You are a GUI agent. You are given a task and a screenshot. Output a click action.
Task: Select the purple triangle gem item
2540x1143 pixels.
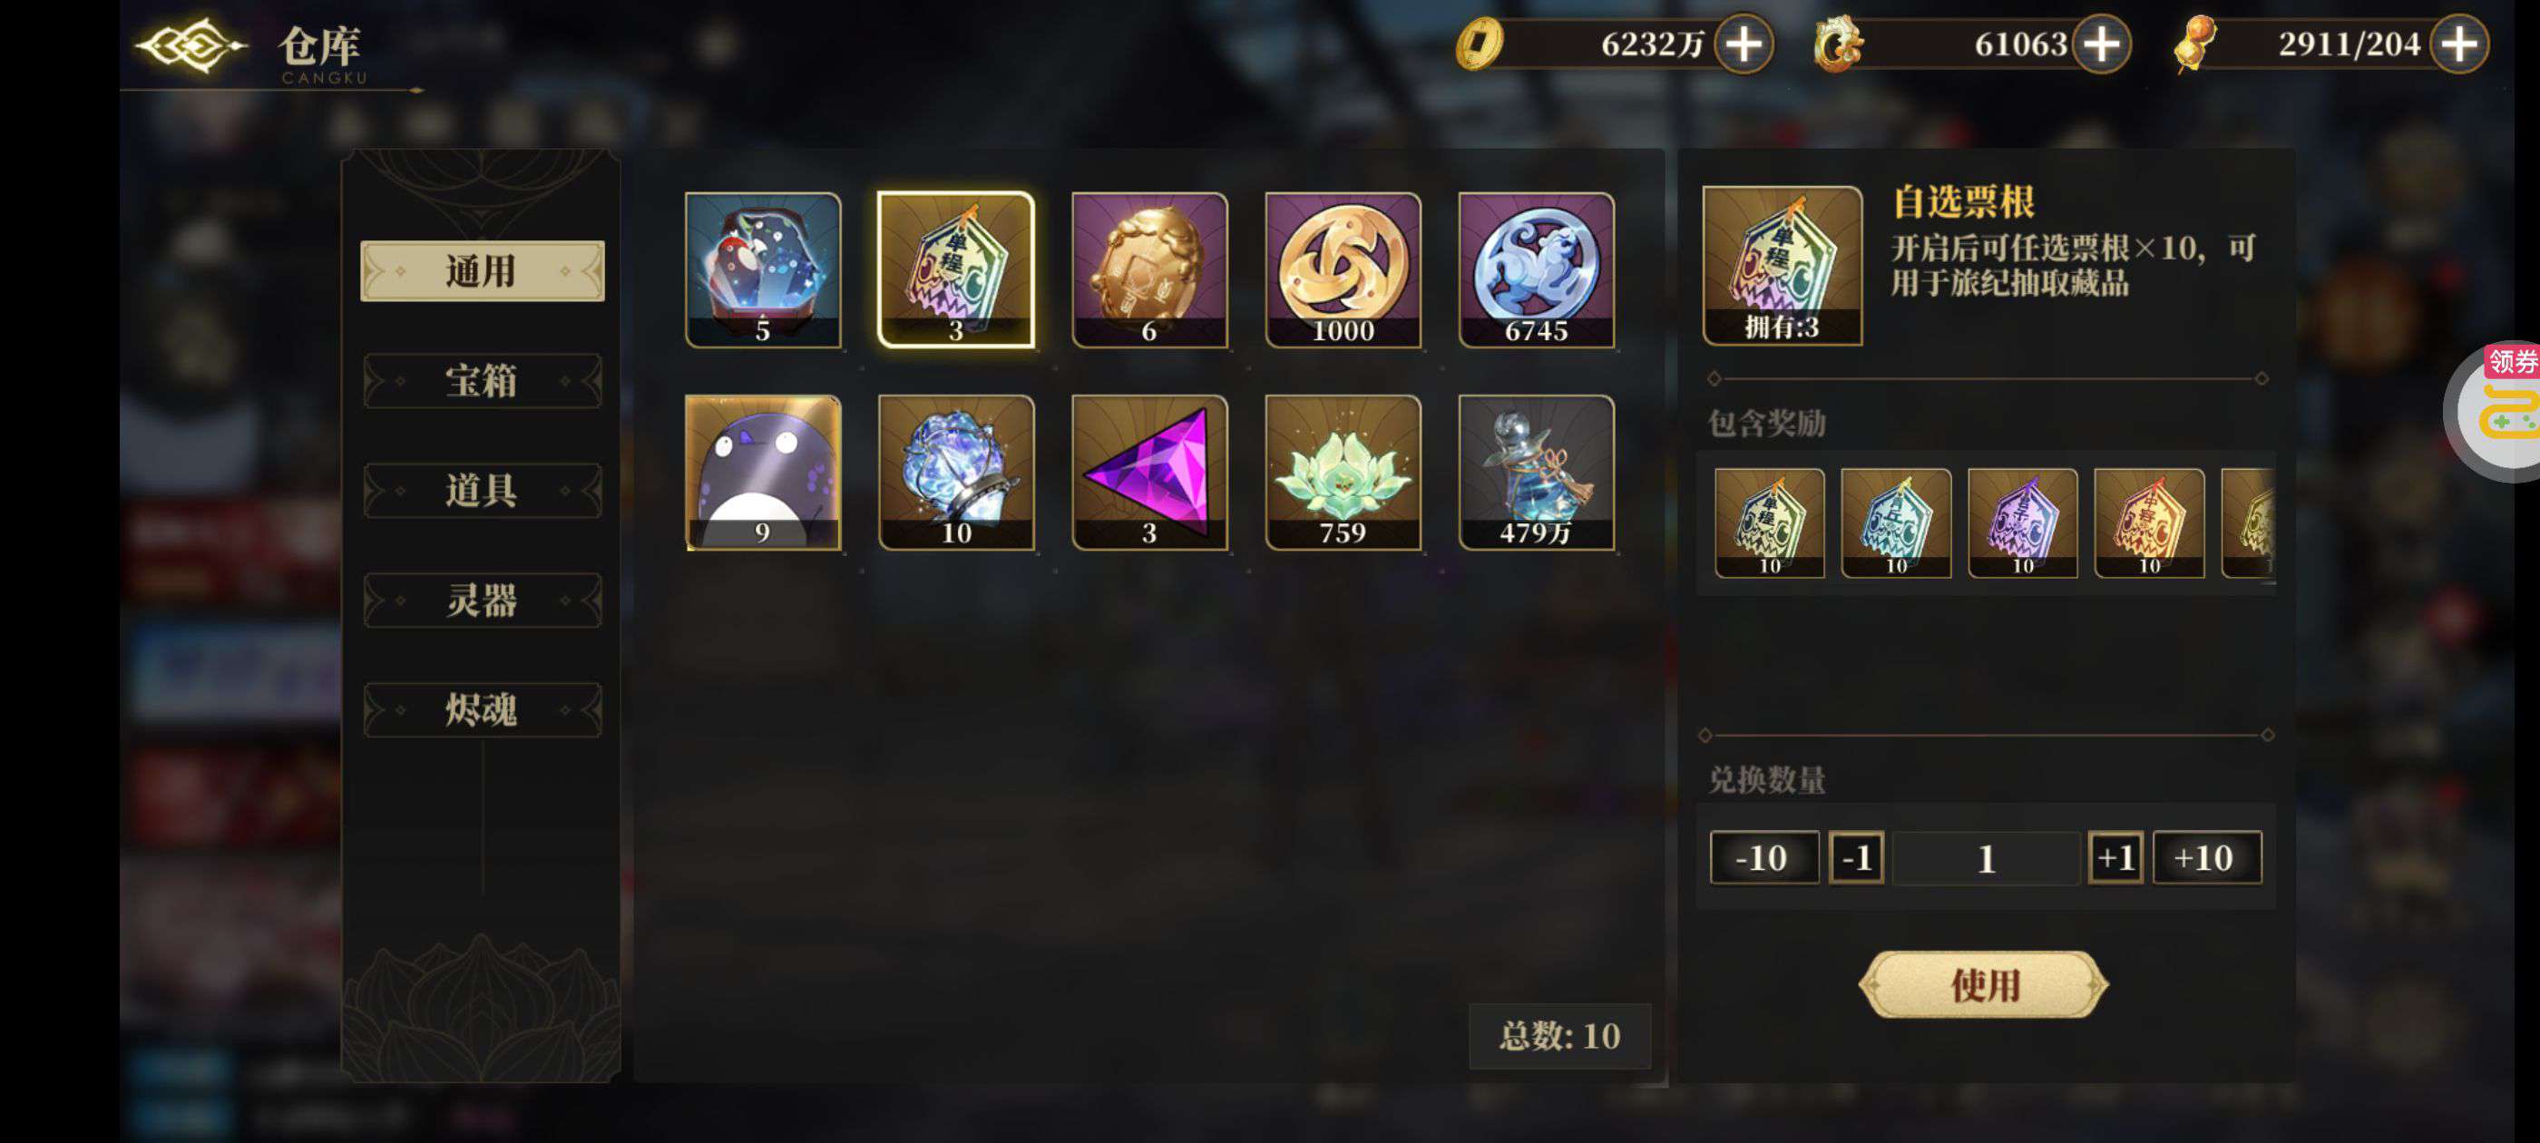(1148, 473)
